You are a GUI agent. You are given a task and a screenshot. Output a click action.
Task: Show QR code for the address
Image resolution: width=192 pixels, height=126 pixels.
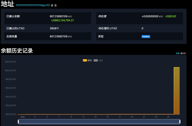[x=52, y=5]
